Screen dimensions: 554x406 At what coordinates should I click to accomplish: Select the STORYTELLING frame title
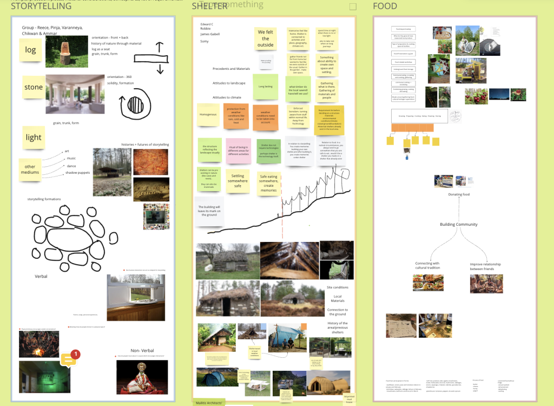pyautogui.click(x=42, y=6)
